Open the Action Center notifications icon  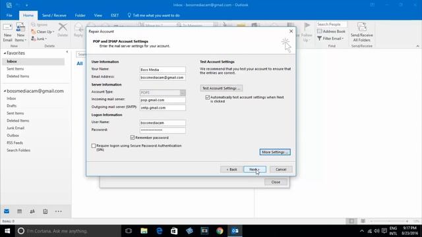click(x=384, y=231)
